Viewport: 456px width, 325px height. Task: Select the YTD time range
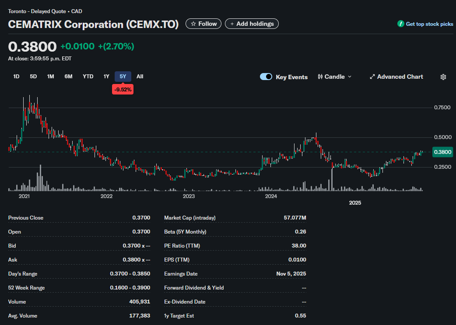coord(88,77)
